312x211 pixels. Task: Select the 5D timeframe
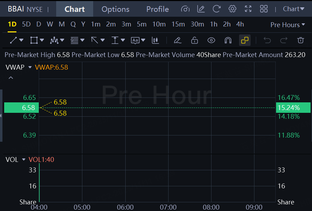click(26, 24)
